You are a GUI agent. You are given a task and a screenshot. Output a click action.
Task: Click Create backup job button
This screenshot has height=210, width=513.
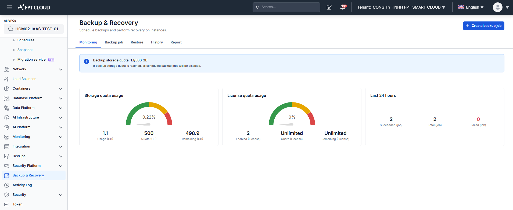pos(483,26)
